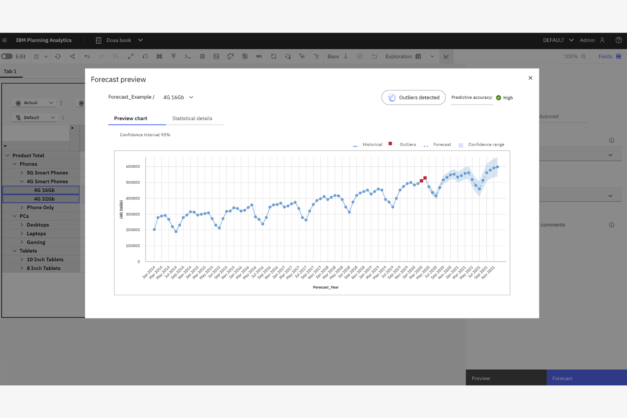Open the Exploration visualization dropdown
Viewport: 627px width, 418px height.
pyautogui.click(x=432, y=56)
